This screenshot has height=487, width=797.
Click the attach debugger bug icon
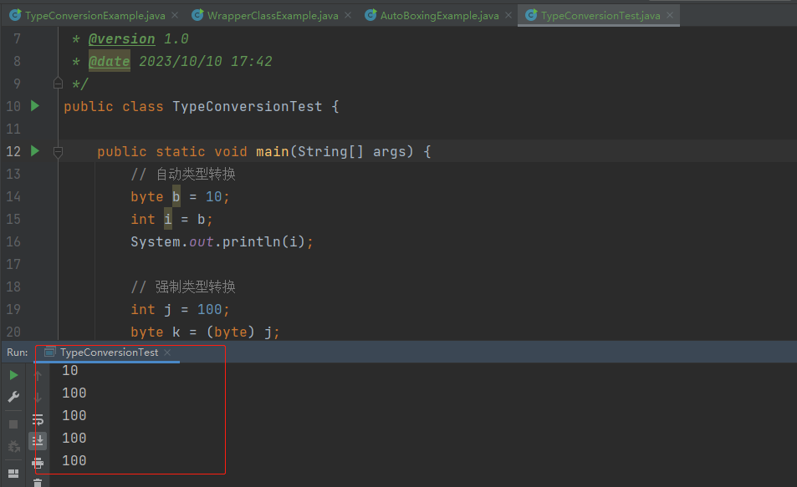(13, 446)
